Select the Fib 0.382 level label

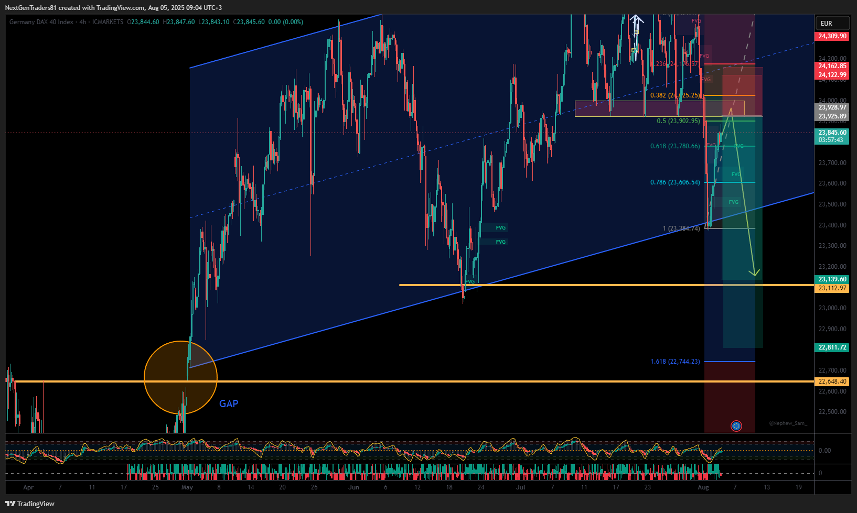coord(675,95)
